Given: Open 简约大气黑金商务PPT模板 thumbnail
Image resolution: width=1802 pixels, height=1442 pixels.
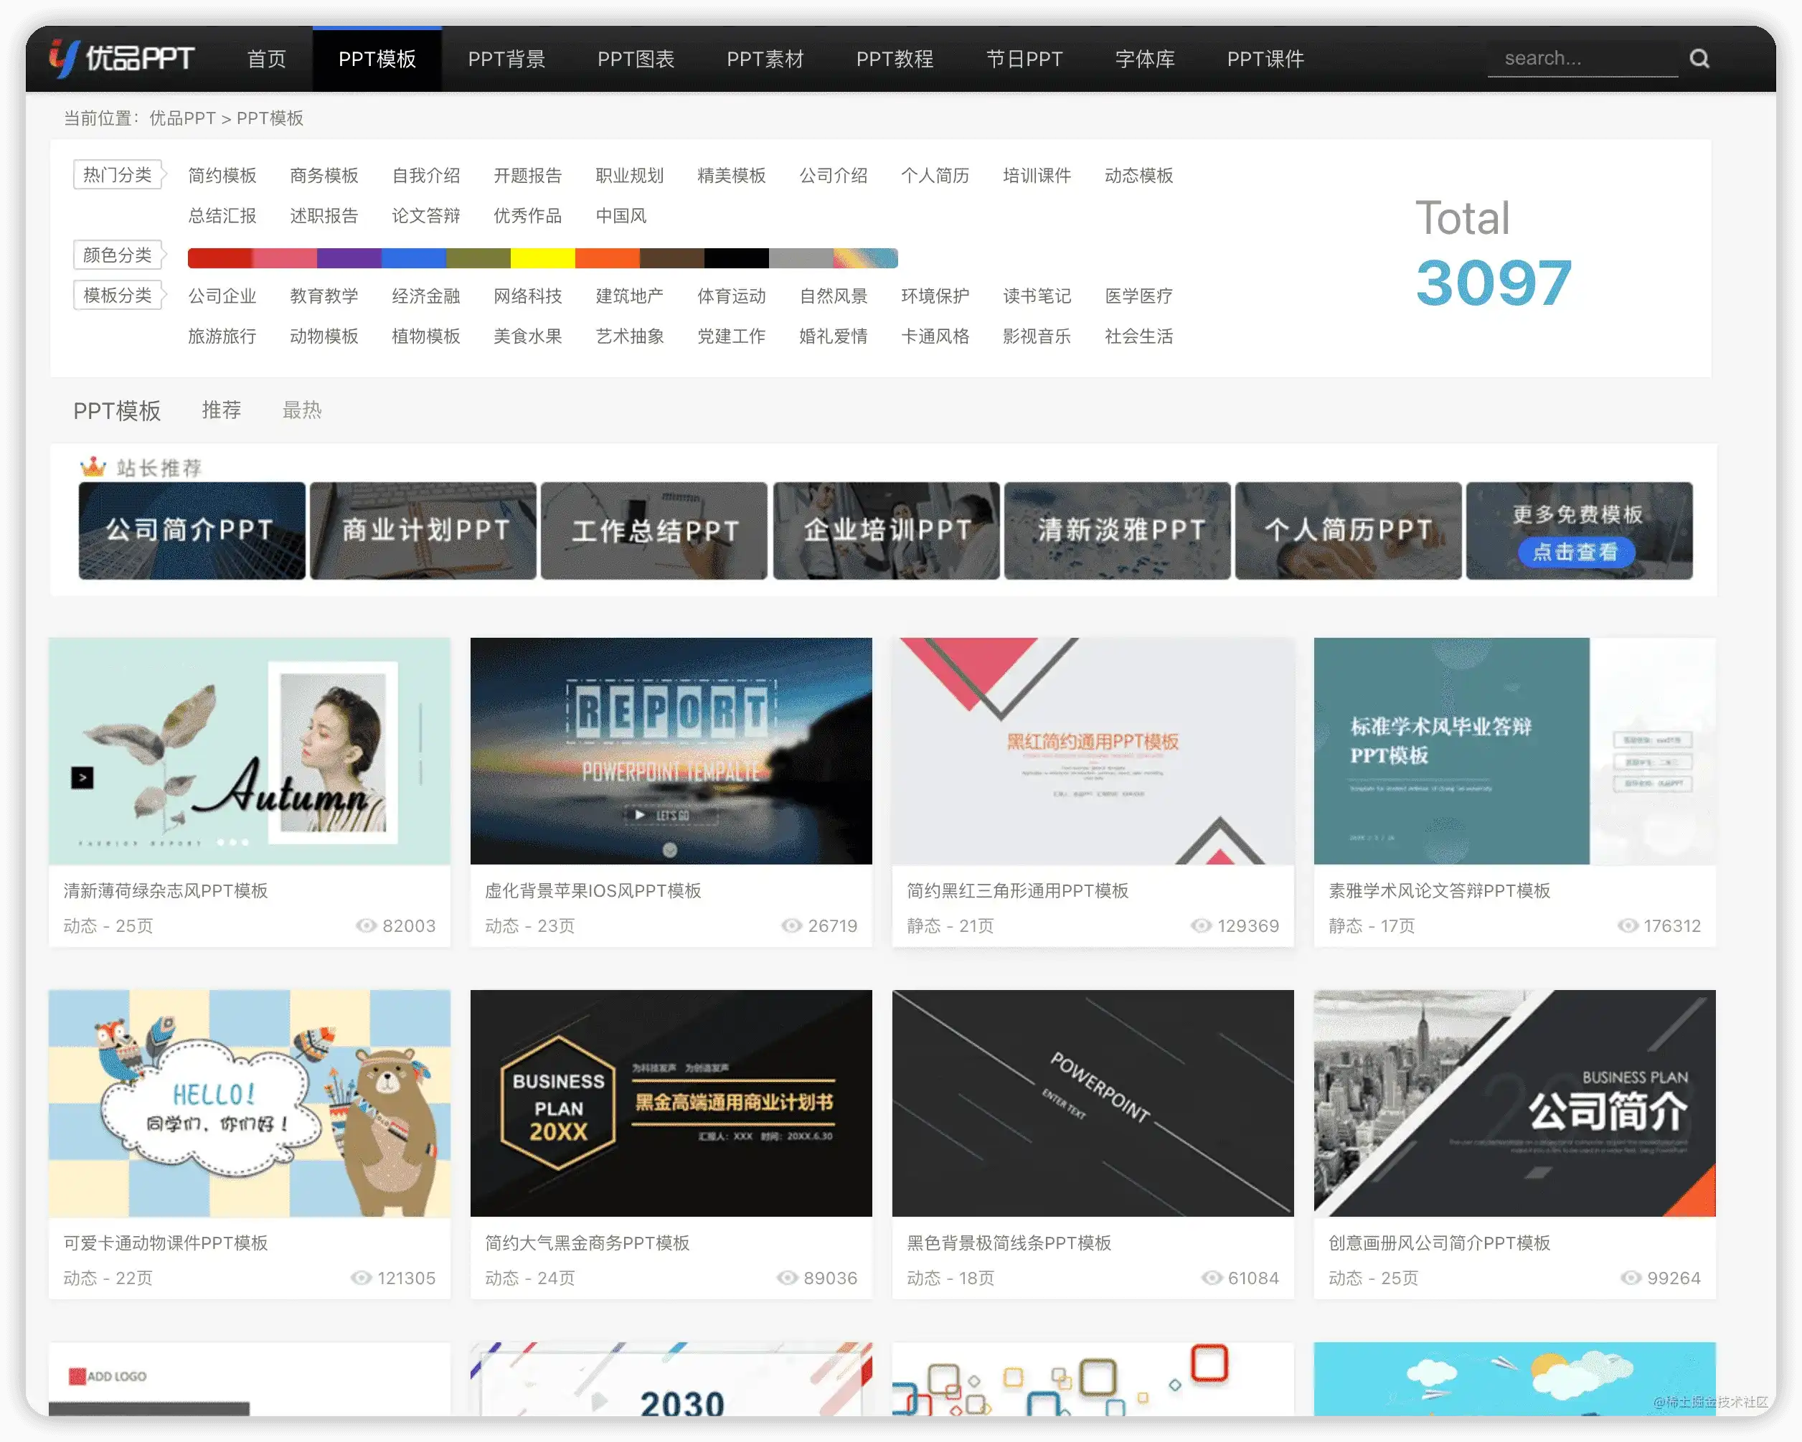Looking at the screenshot, I should [x=670, y=1103].
